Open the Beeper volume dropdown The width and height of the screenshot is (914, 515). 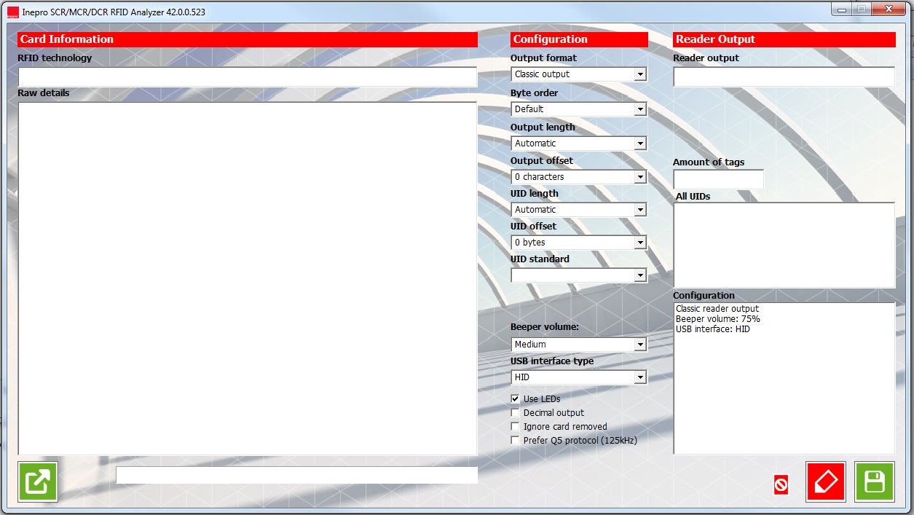pos(640,344)
